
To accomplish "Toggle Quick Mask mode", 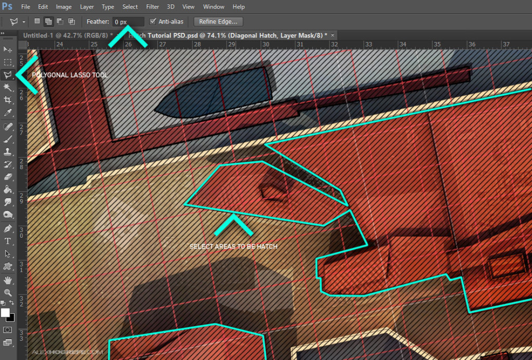I will [7, 330].
